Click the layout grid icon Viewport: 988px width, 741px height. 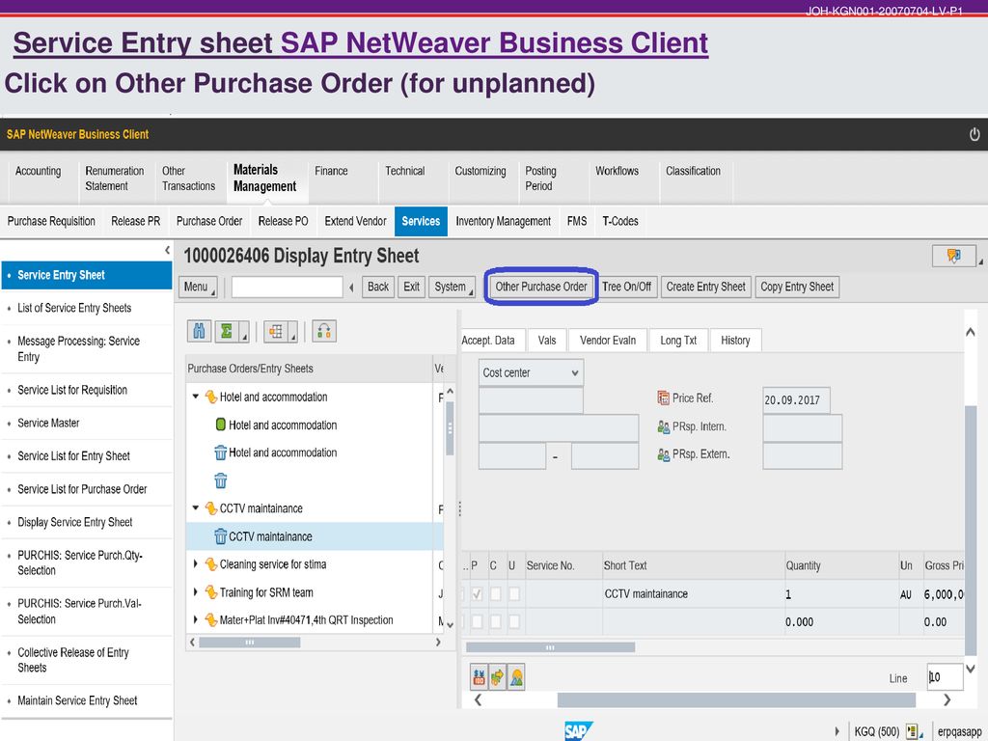click(x=276, y=331)
